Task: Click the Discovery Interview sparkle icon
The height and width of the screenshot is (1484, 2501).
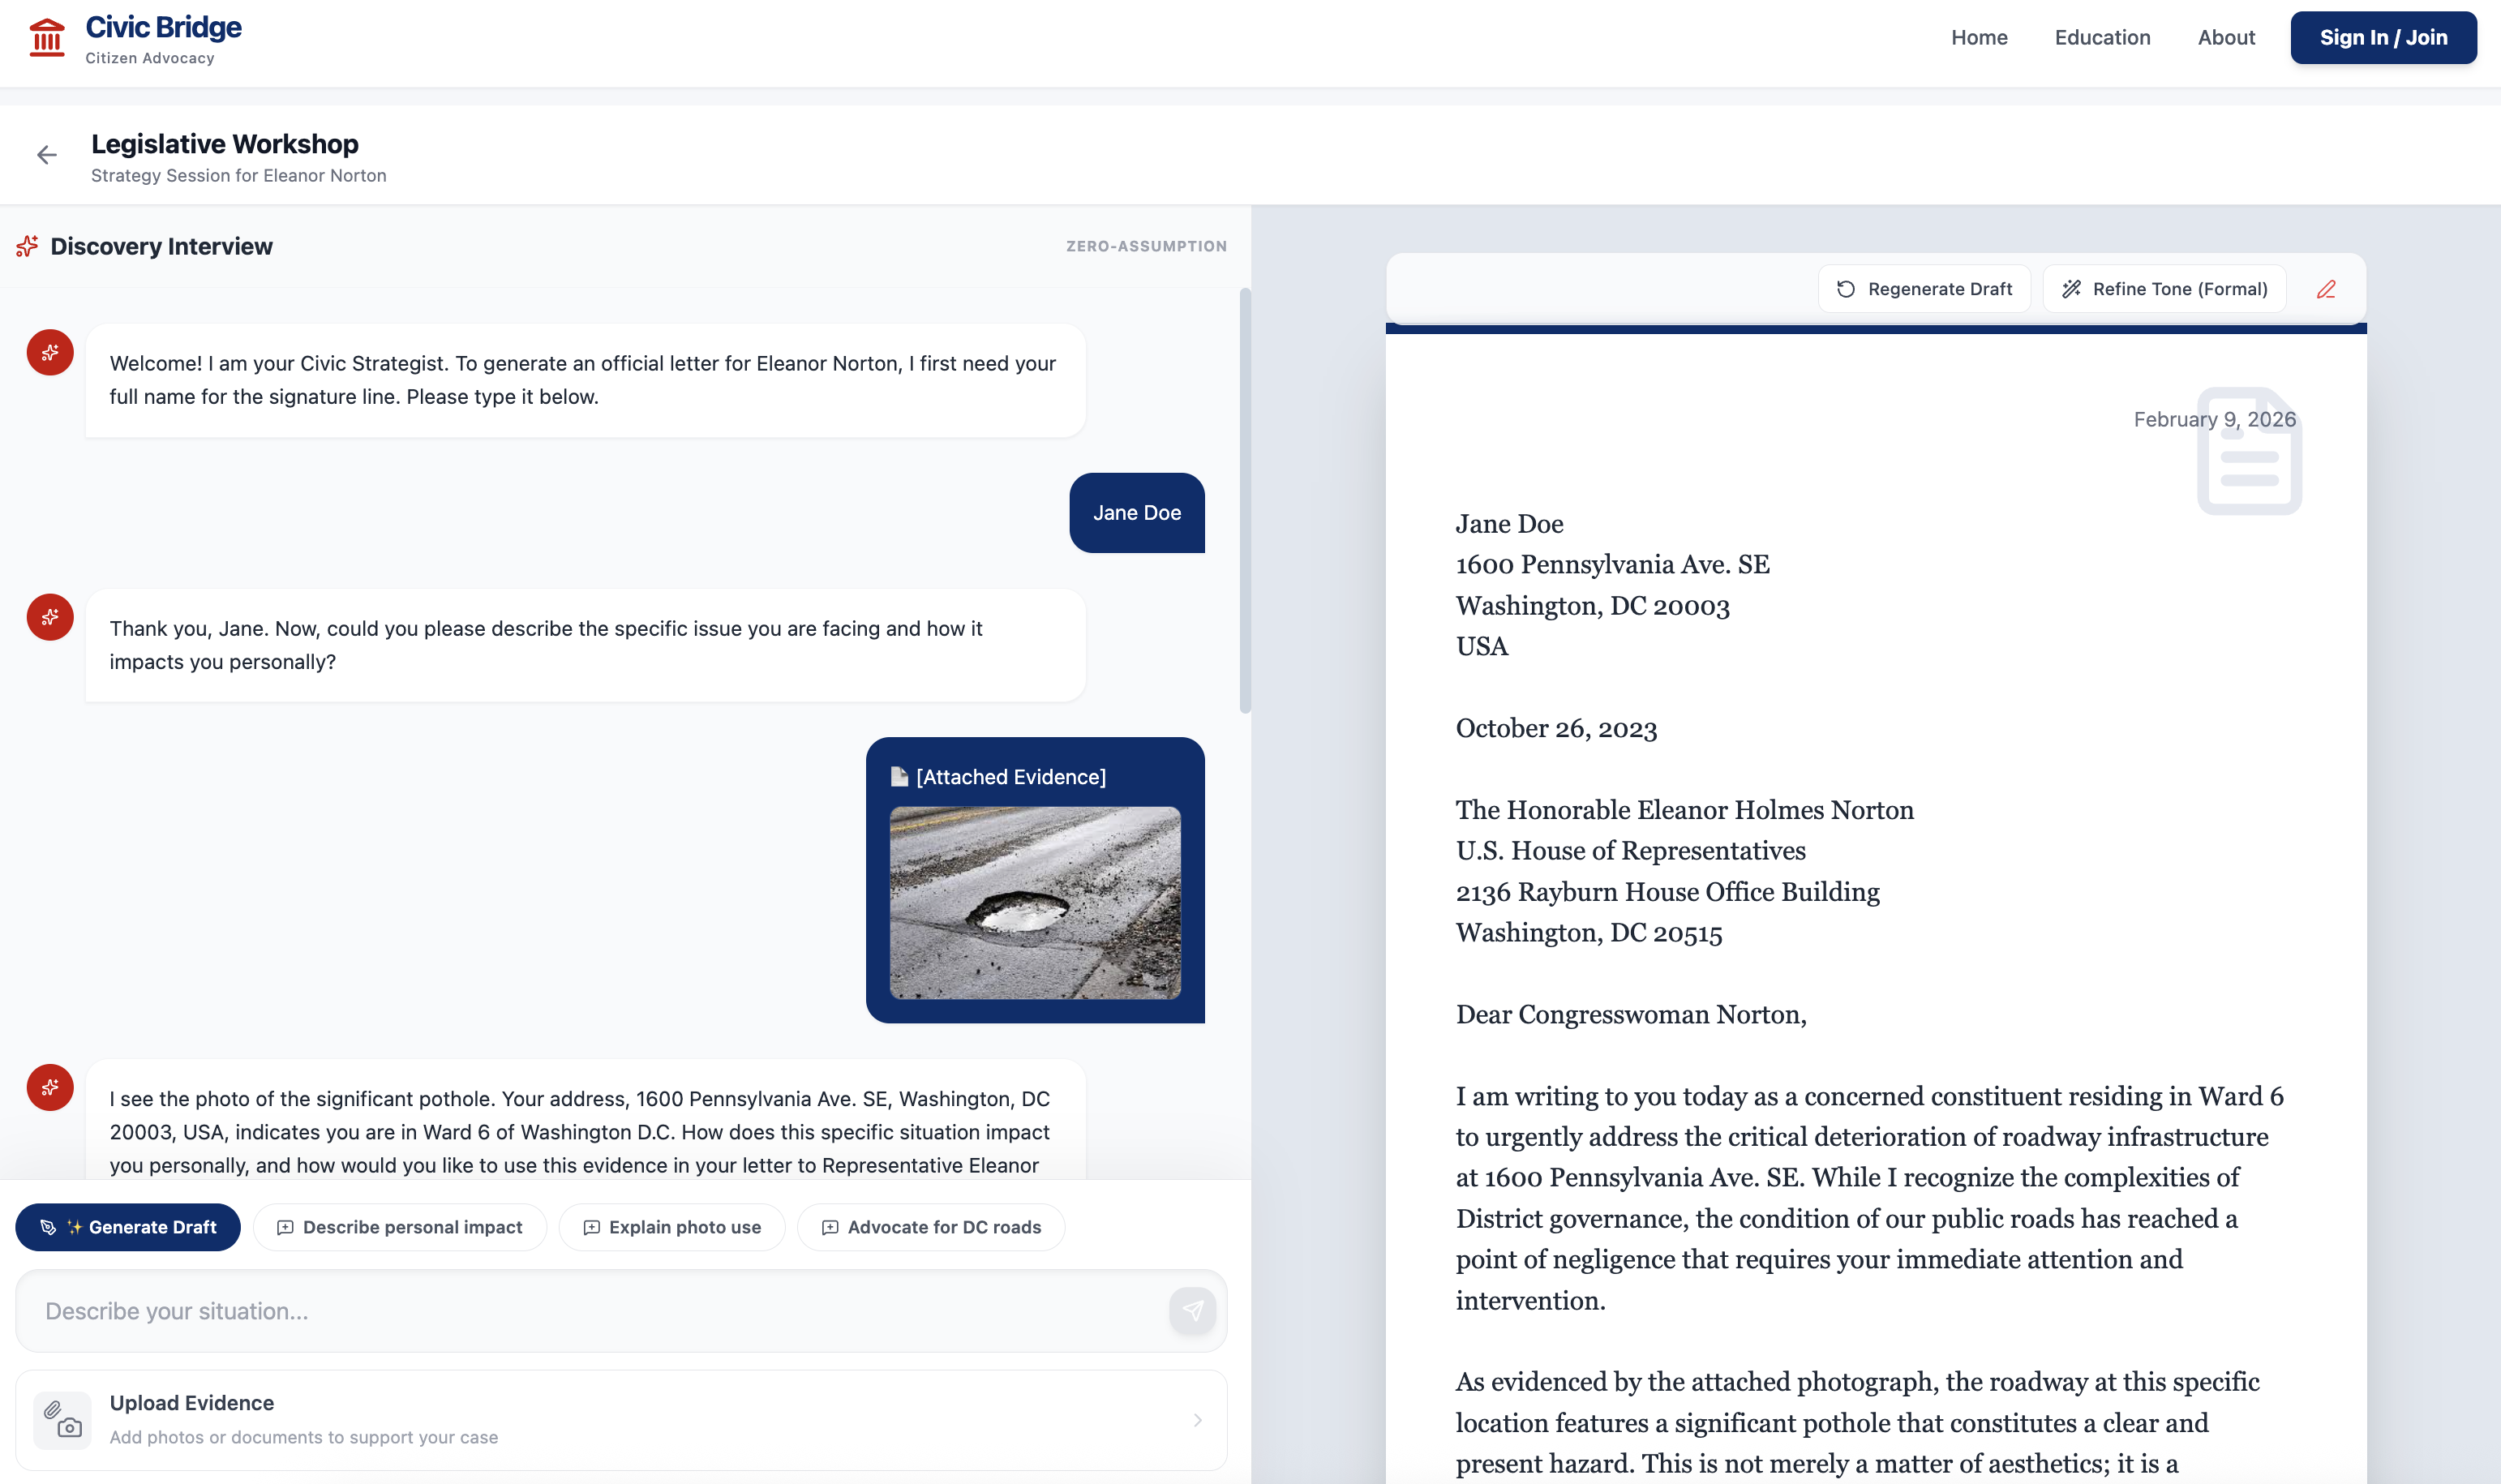Action: [27, 246]
